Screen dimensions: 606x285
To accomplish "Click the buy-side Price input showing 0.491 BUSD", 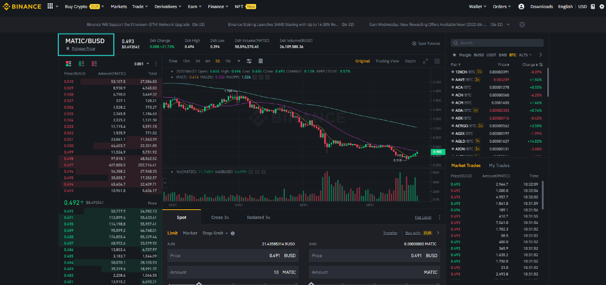I will pyautogui.click(x=233, y=256).
